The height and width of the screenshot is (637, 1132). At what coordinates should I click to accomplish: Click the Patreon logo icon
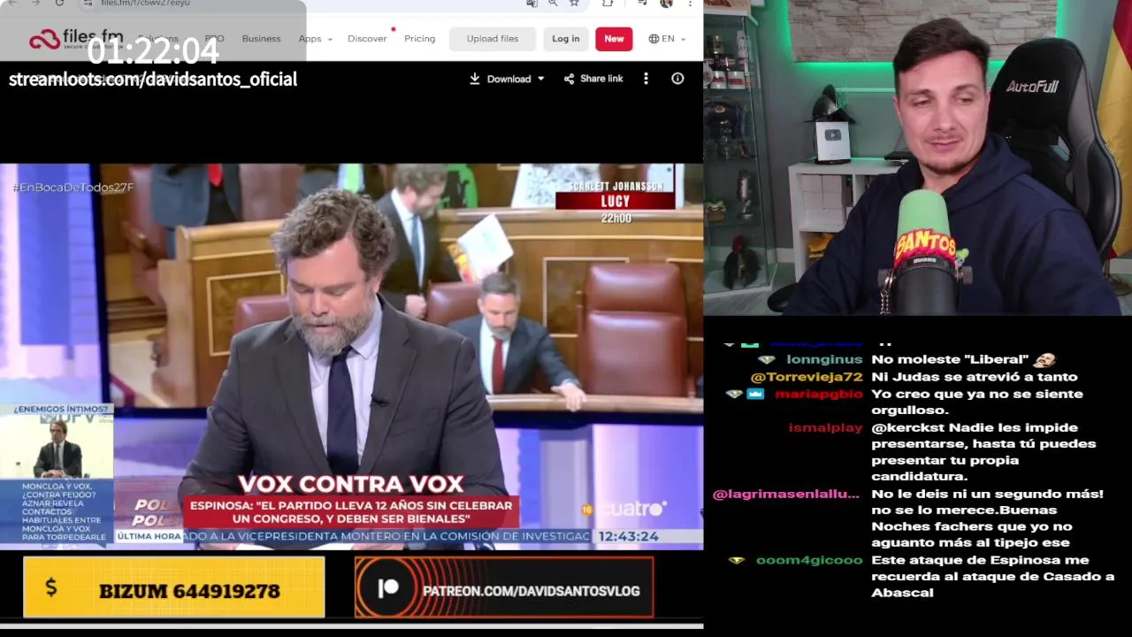(x=387, y=589)
